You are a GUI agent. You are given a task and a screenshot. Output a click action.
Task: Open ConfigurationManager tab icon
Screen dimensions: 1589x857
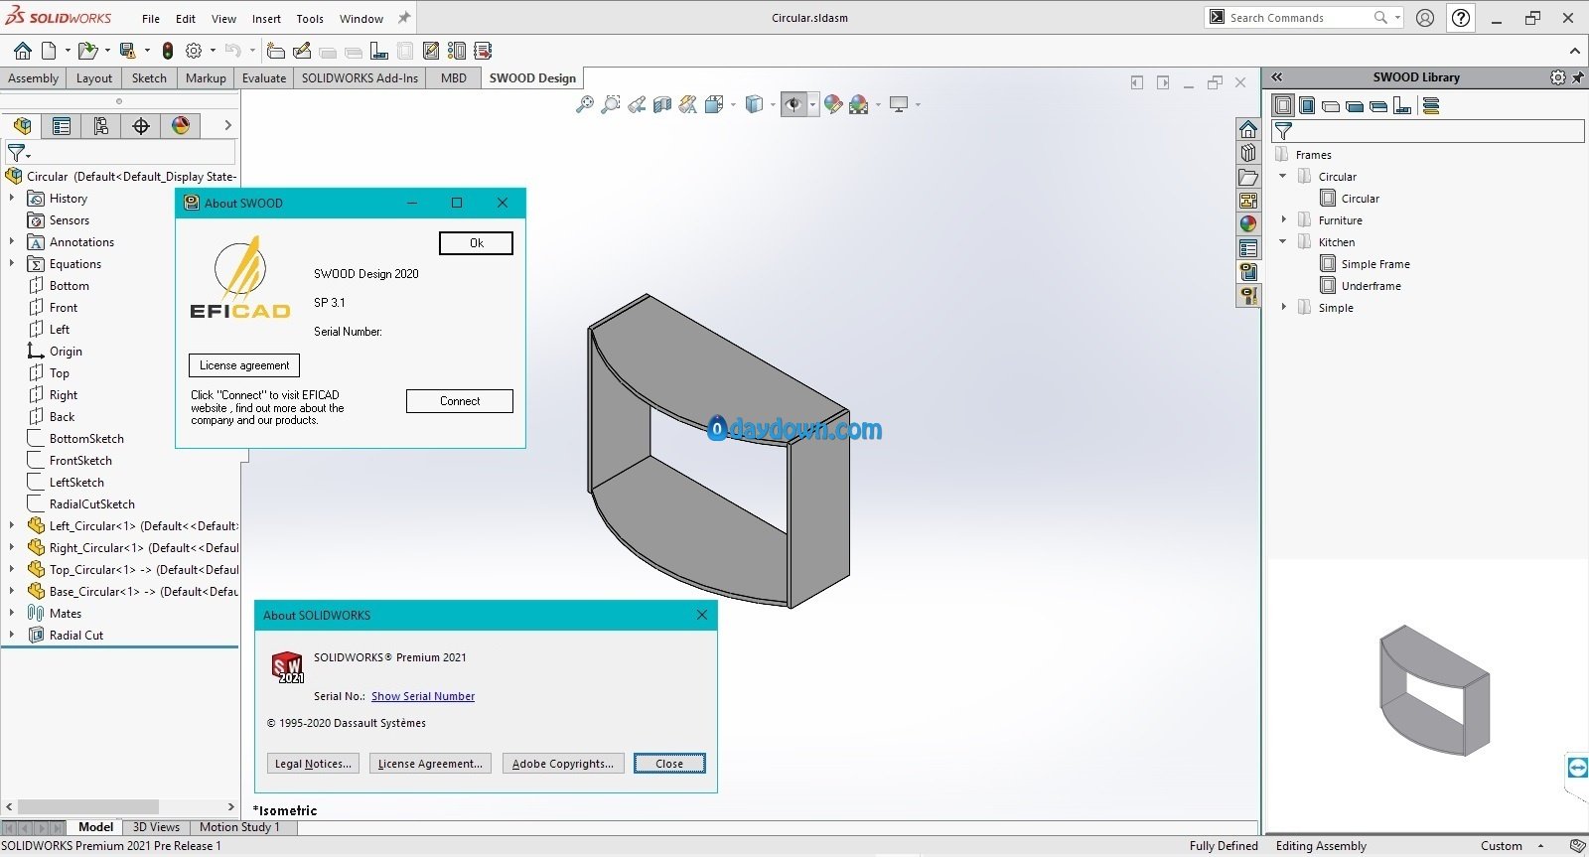point(101,125)
